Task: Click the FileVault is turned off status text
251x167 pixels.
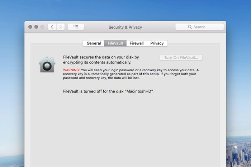Action: point(108,91)
